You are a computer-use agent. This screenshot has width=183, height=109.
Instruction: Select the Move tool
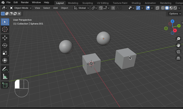[x=5, y=38]
